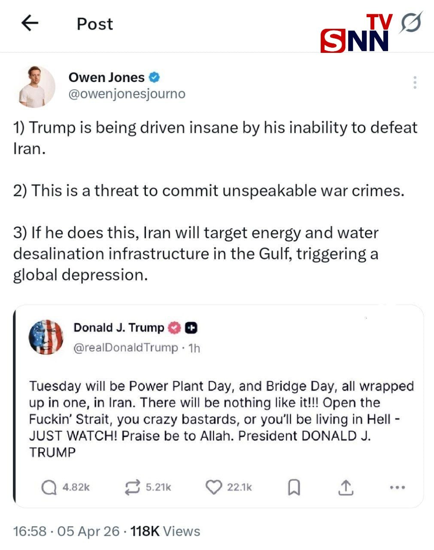
Task: Open the quoted post's horizontal ellipsis menu
Action: (397, 487)
